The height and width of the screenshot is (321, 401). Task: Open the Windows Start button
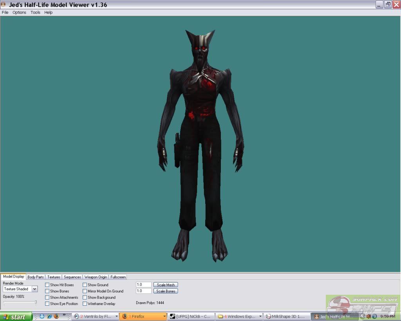tap(16, 316)
